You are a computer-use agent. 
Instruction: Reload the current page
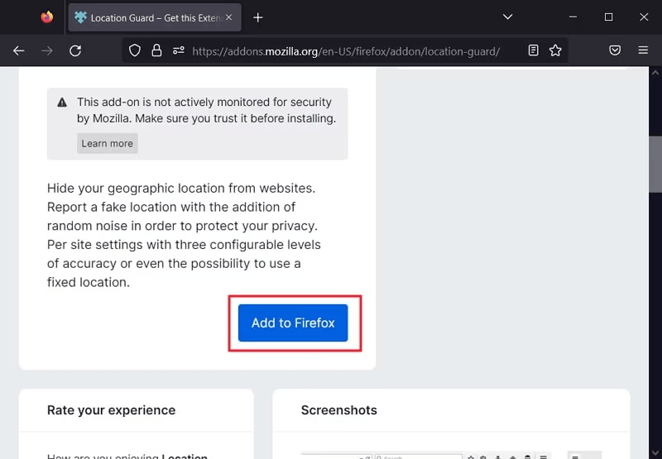pyautogui.click(x=75, y=50)
